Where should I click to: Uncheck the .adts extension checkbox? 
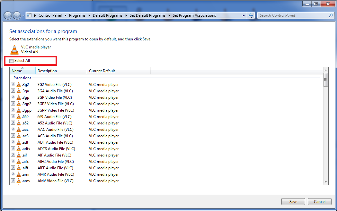13,148
